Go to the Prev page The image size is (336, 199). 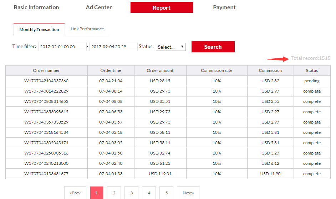tap(75, 193)
